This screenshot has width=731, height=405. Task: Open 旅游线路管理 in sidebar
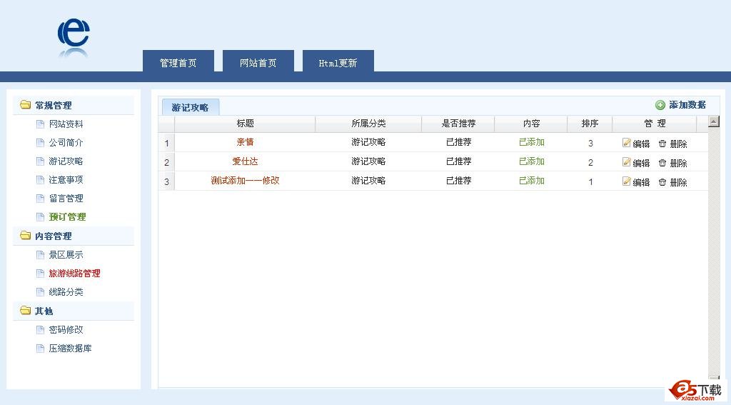click(74, 274)
